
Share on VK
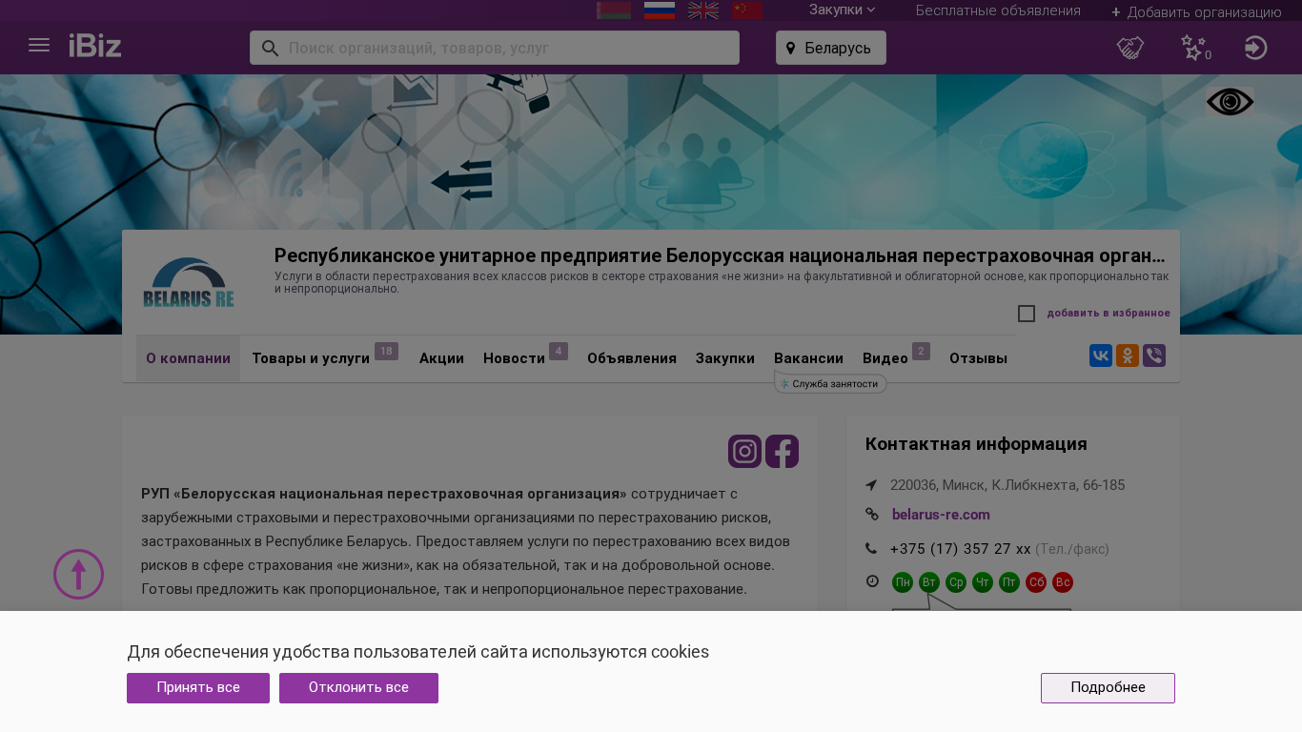pos(1101,356)
